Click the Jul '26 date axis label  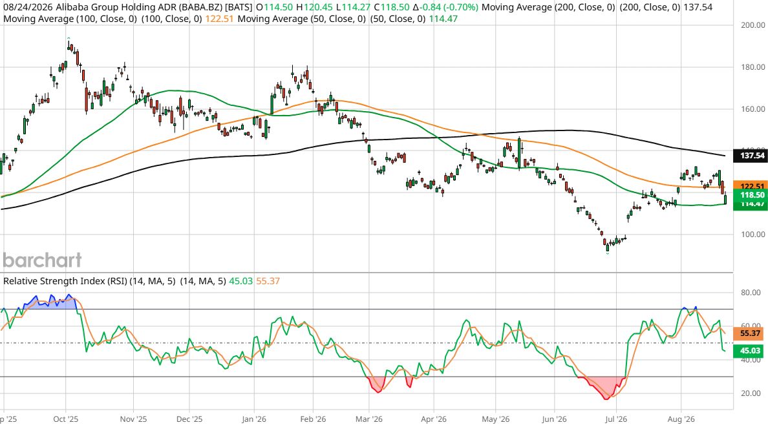coord(615,419)
